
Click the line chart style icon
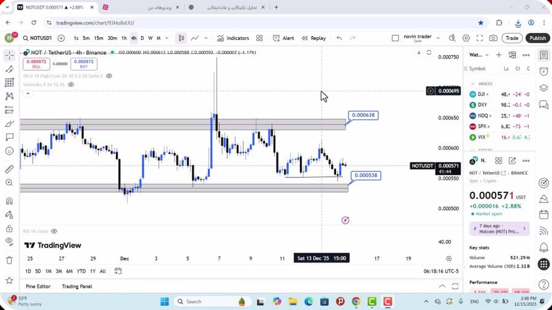point(195,38)
